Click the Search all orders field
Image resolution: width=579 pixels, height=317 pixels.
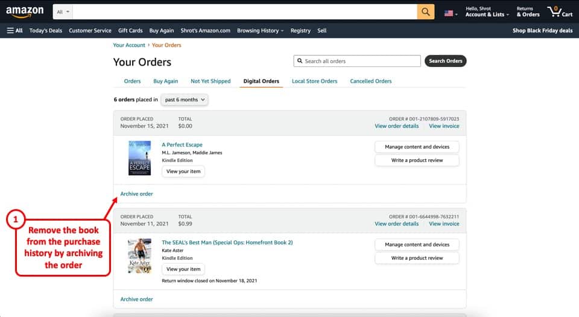pos(357,61)
